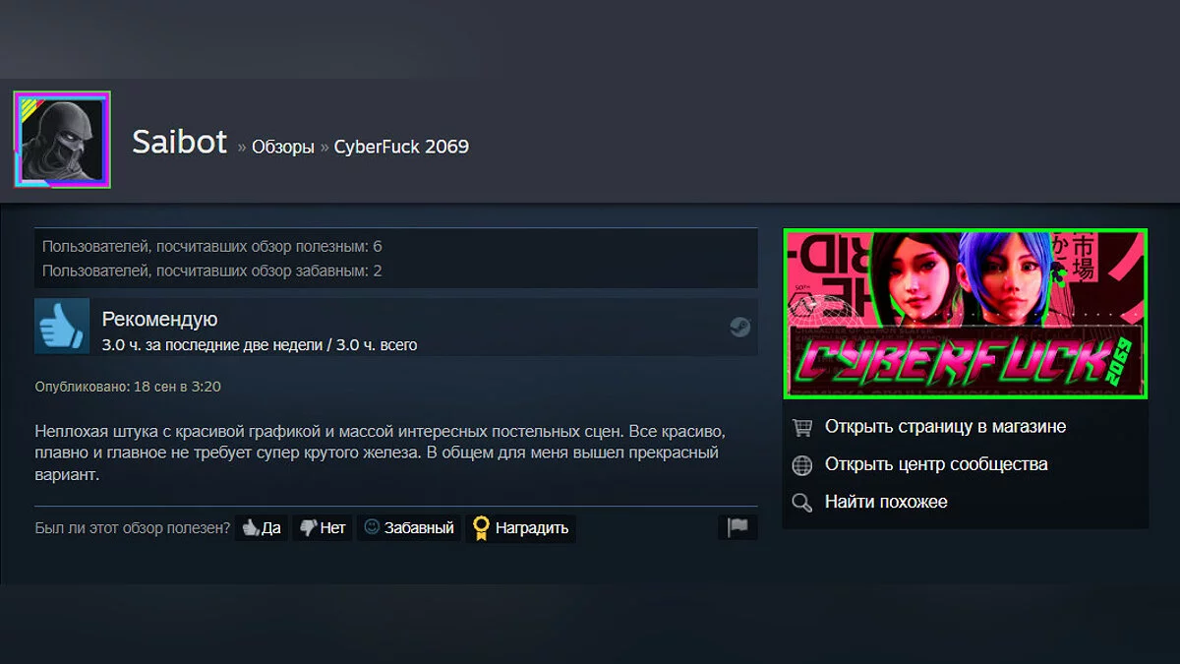Click the shopping cart store icon

tap(802, 427)
